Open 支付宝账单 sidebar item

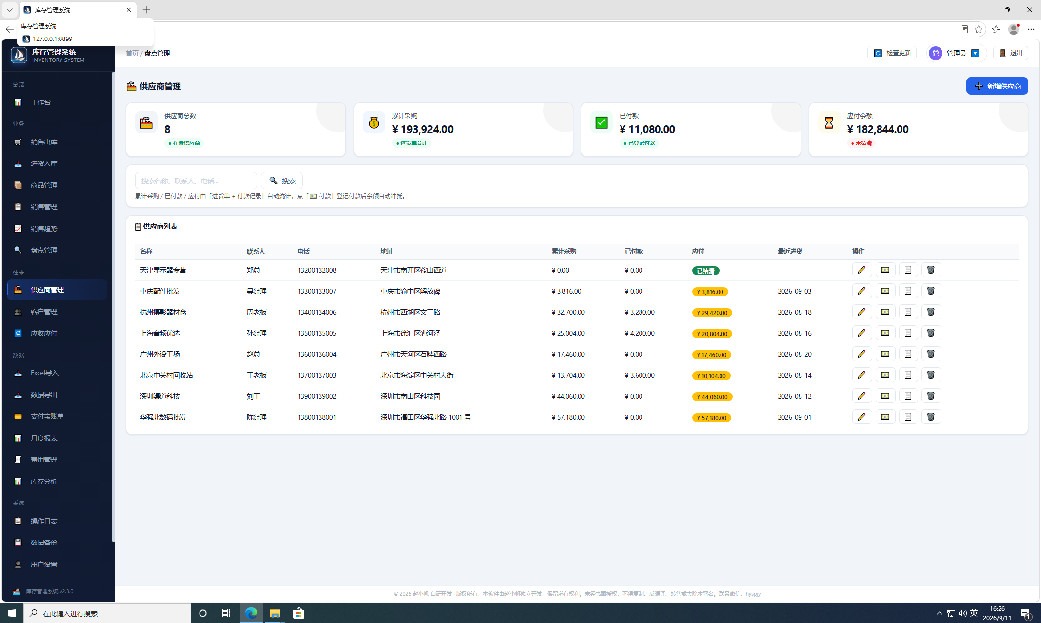(57, 416)
